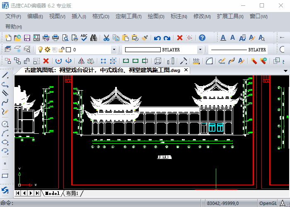Click the binoculars Find icon

(x=93, y=38)
